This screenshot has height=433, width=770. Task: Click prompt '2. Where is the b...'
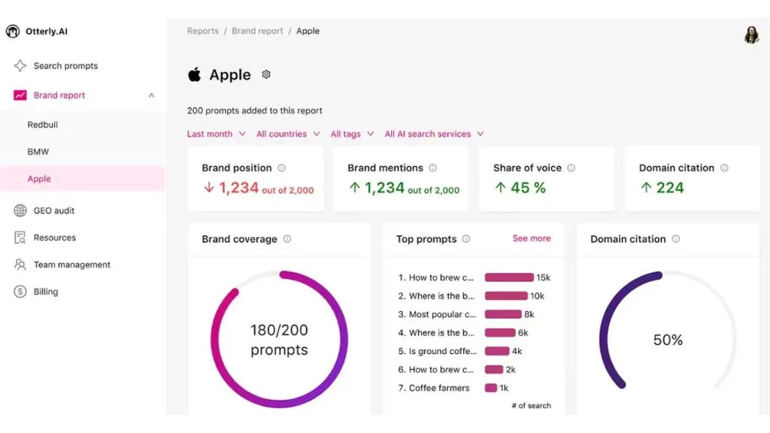[x=436, y=296]
